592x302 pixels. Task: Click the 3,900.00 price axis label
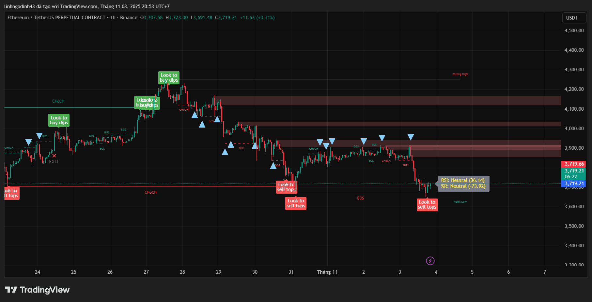coord(574,148)
